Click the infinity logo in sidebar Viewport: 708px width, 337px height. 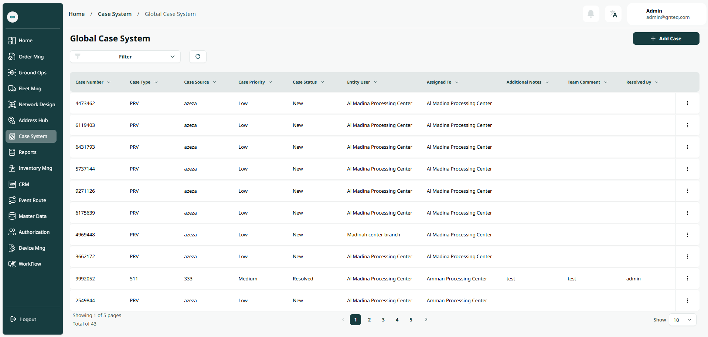point(13,17)
